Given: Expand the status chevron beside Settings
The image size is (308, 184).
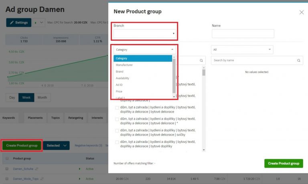Looking at the screenshot, I should [x=41, y=23].
